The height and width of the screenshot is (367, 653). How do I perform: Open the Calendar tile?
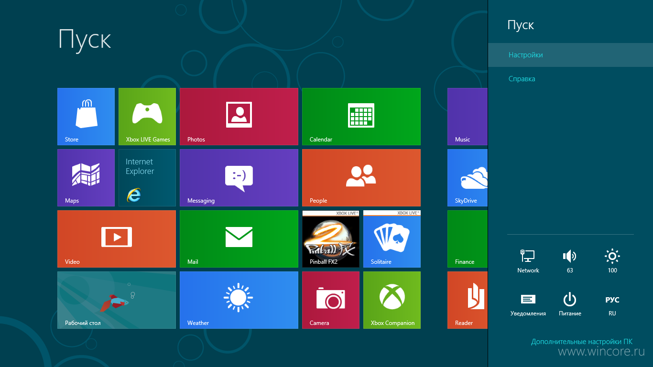[x=361, y=117]
